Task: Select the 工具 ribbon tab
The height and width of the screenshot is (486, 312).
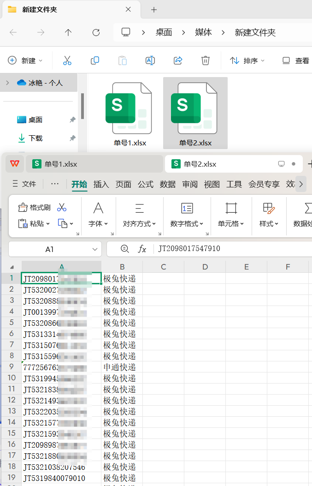Action: coord(234,184)
